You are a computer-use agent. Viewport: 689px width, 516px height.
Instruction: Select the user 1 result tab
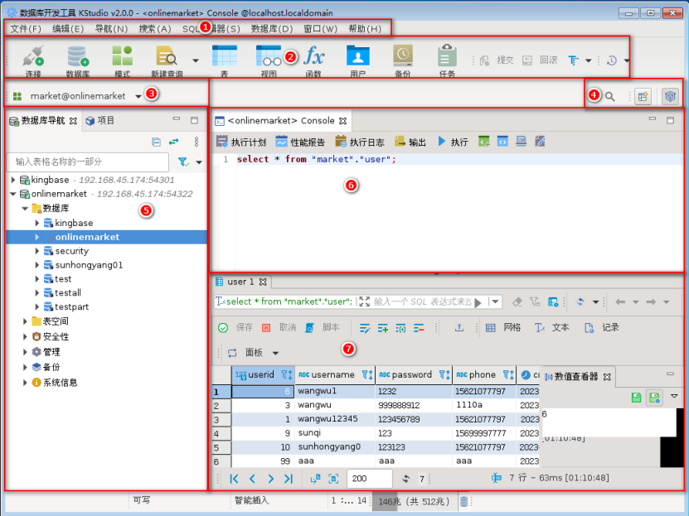click(x=240, y=282)
